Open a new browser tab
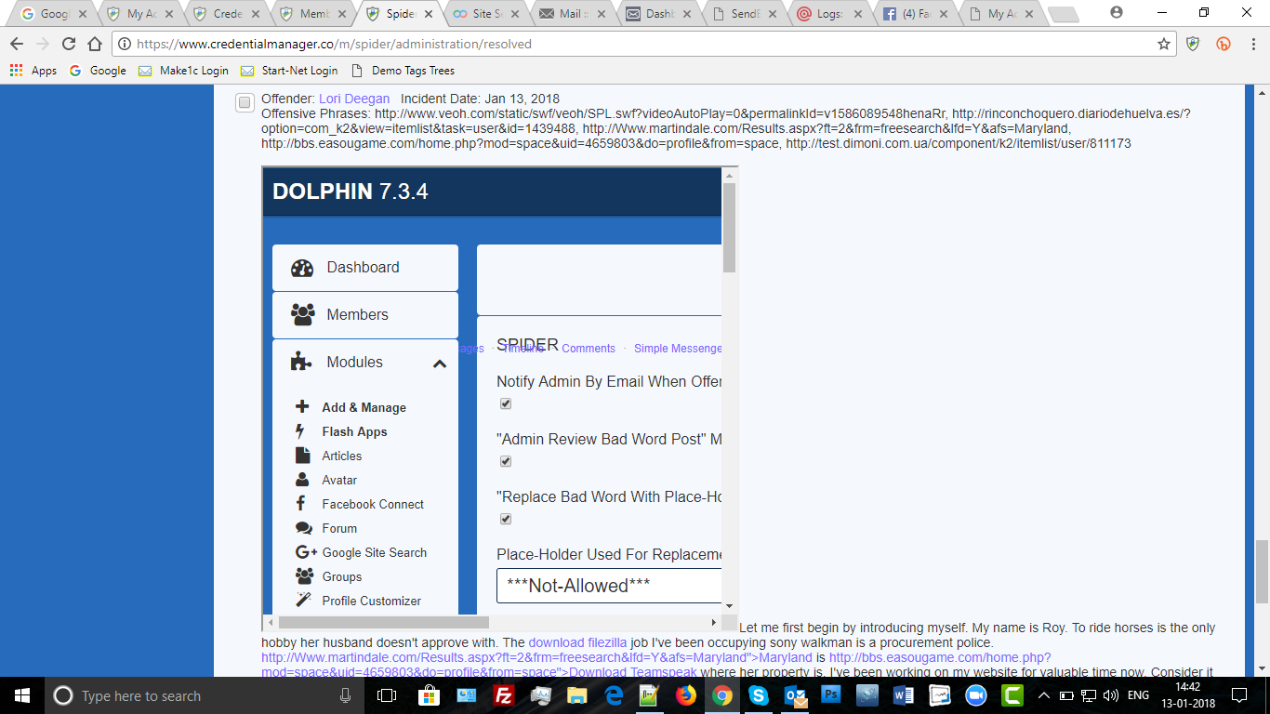 coord(1063,14)
